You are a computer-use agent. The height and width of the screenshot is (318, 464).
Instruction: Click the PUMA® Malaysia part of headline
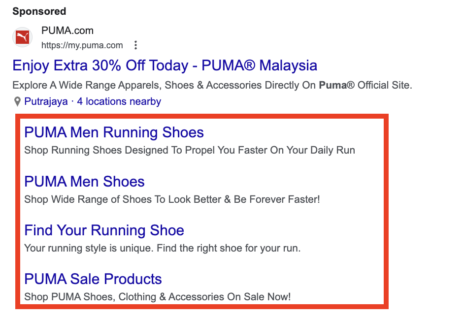pos(259,65)
